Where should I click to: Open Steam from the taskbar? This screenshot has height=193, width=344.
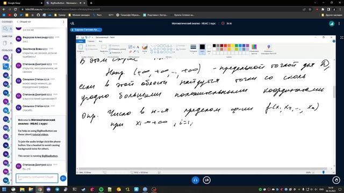point(83,189)
